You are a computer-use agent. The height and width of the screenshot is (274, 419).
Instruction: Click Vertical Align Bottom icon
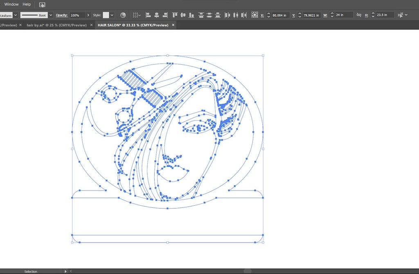pyautogui.click(x=191, y=15)
